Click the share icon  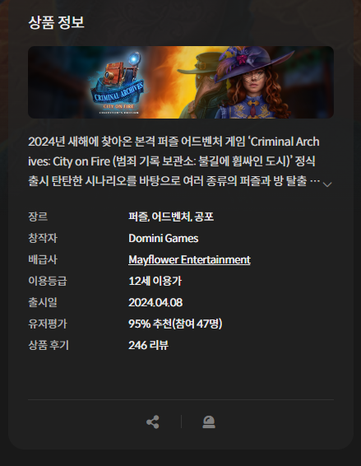(x=153, y=422)
